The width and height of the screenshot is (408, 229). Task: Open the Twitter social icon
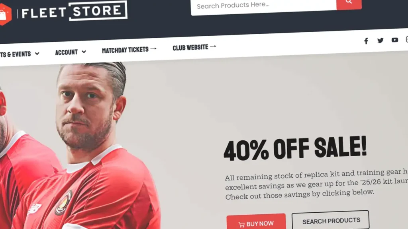click(381, 41)
